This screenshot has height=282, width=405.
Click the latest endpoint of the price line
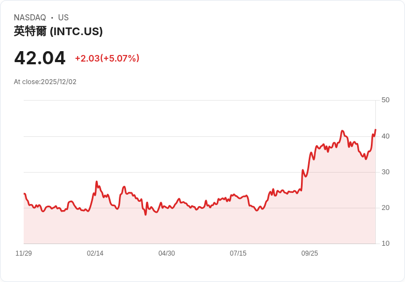(375, 130)
